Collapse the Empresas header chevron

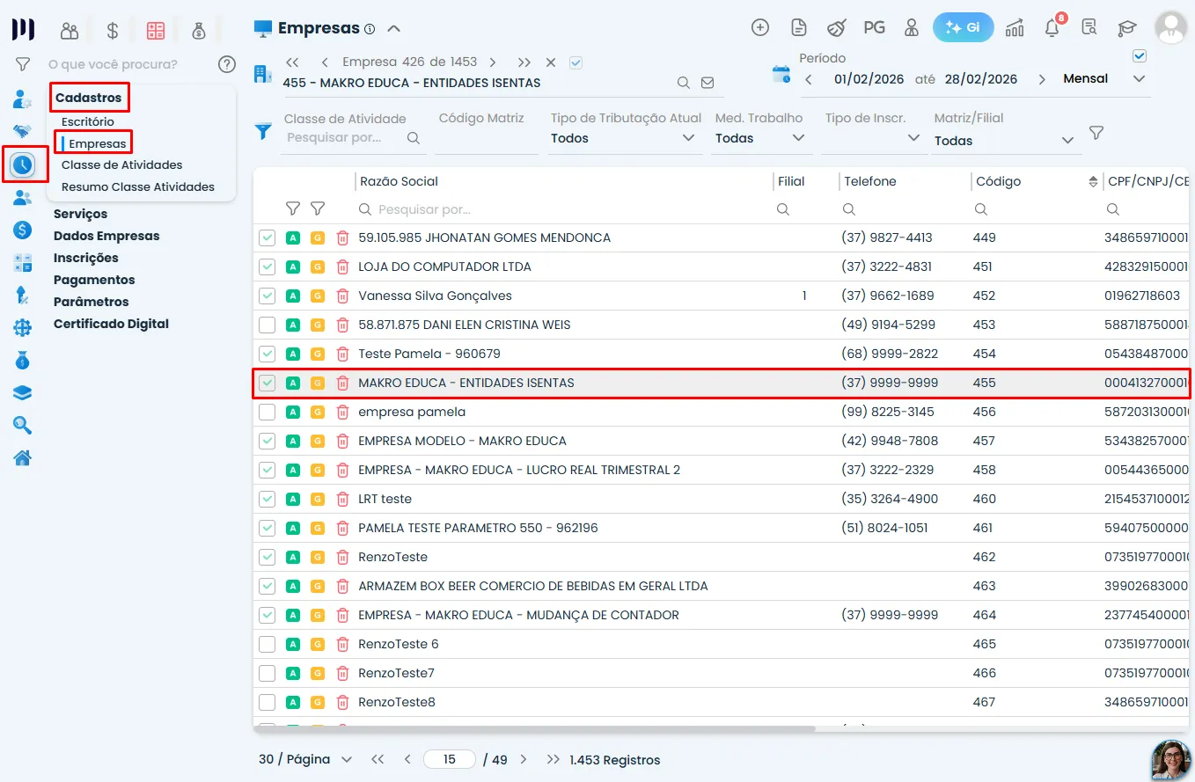click(394, 28)
